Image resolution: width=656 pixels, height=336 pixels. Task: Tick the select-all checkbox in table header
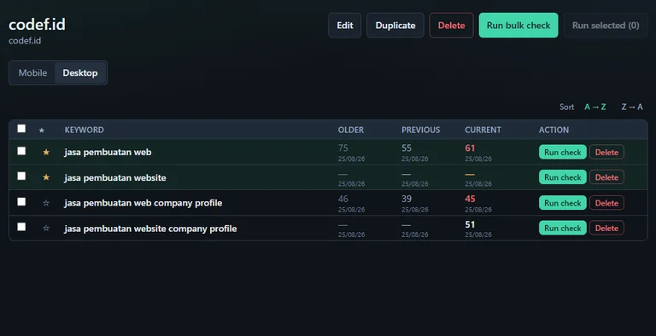click(x=21, y=128)
